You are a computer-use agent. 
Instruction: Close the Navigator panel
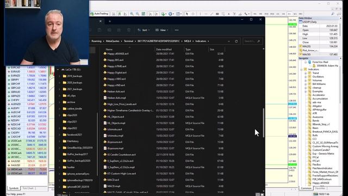341,58
